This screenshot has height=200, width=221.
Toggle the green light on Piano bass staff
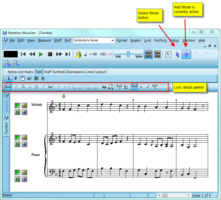[x=17, y=172]
